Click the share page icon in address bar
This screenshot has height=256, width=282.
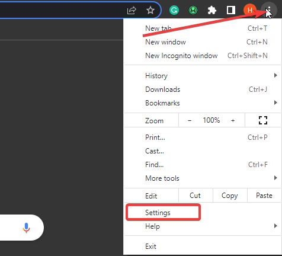pos(132,10)
